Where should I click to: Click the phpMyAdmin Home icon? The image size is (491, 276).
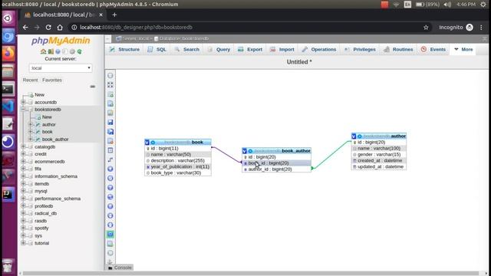coord(43,51)
